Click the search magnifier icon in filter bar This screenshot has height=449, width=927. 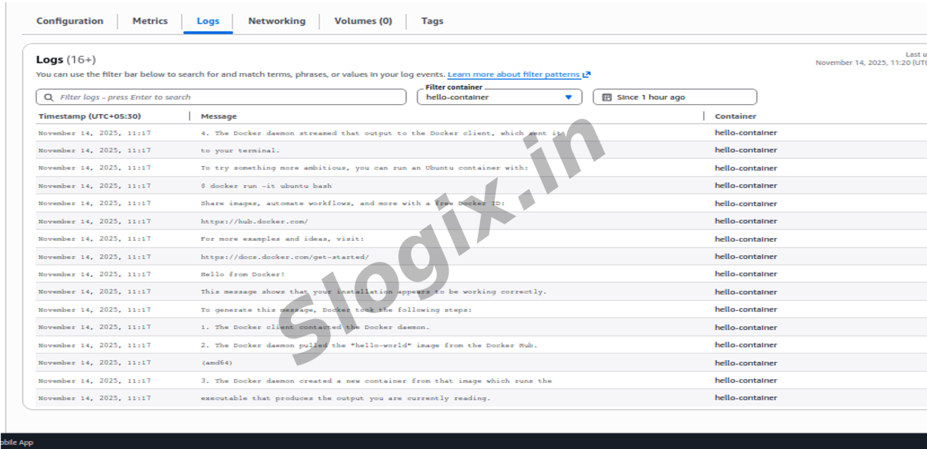(48, 98)
